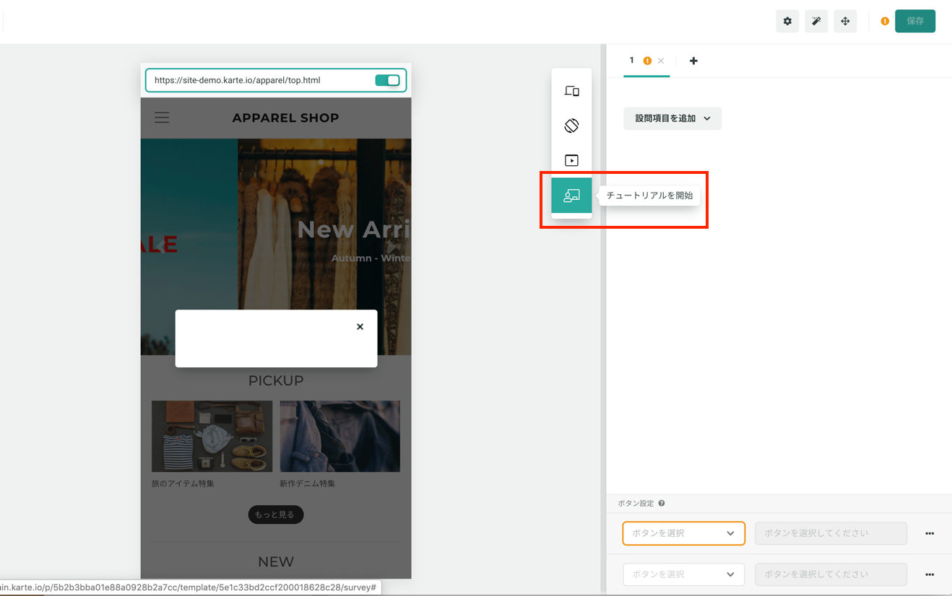Start tutorial with the teal icon
This screenshot has height=596, width=952.
[x=571, y=196]
